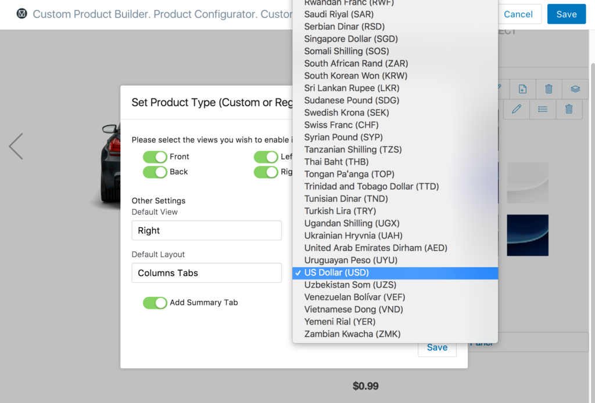The width and height of the screenshot is (595, 403).
Task: Click the trash icon in the top icon row
Action: 549,88
